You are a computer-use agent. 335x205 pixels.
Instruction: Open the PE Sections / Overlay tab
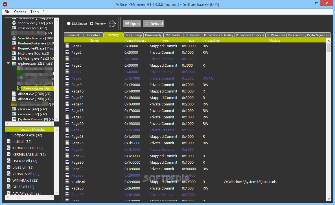[x=218, y=35]
